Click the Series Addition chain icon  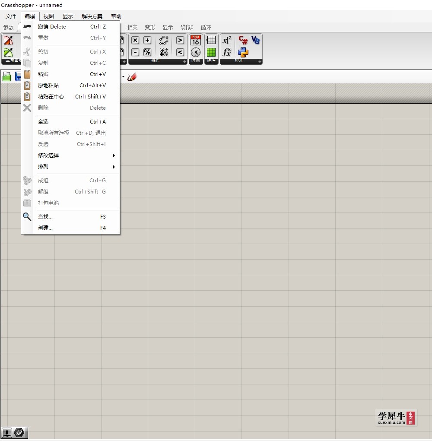tap(164, 40)
